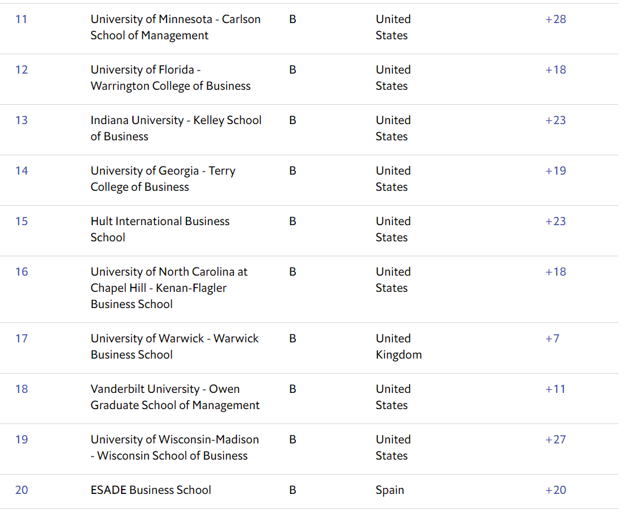
Task: Click rank number 15
Action: click(21, 221)
